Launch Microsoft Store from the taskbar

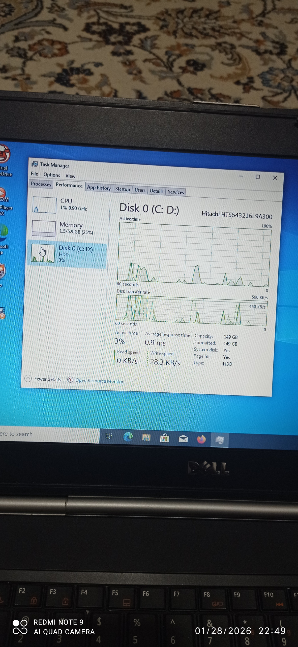click(x=165, y=438)
